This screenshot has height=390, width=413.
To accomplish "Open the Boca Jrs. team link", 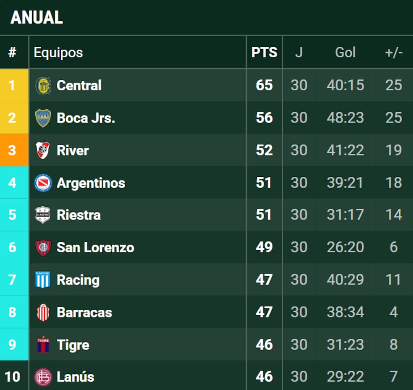I will (86, 118).
